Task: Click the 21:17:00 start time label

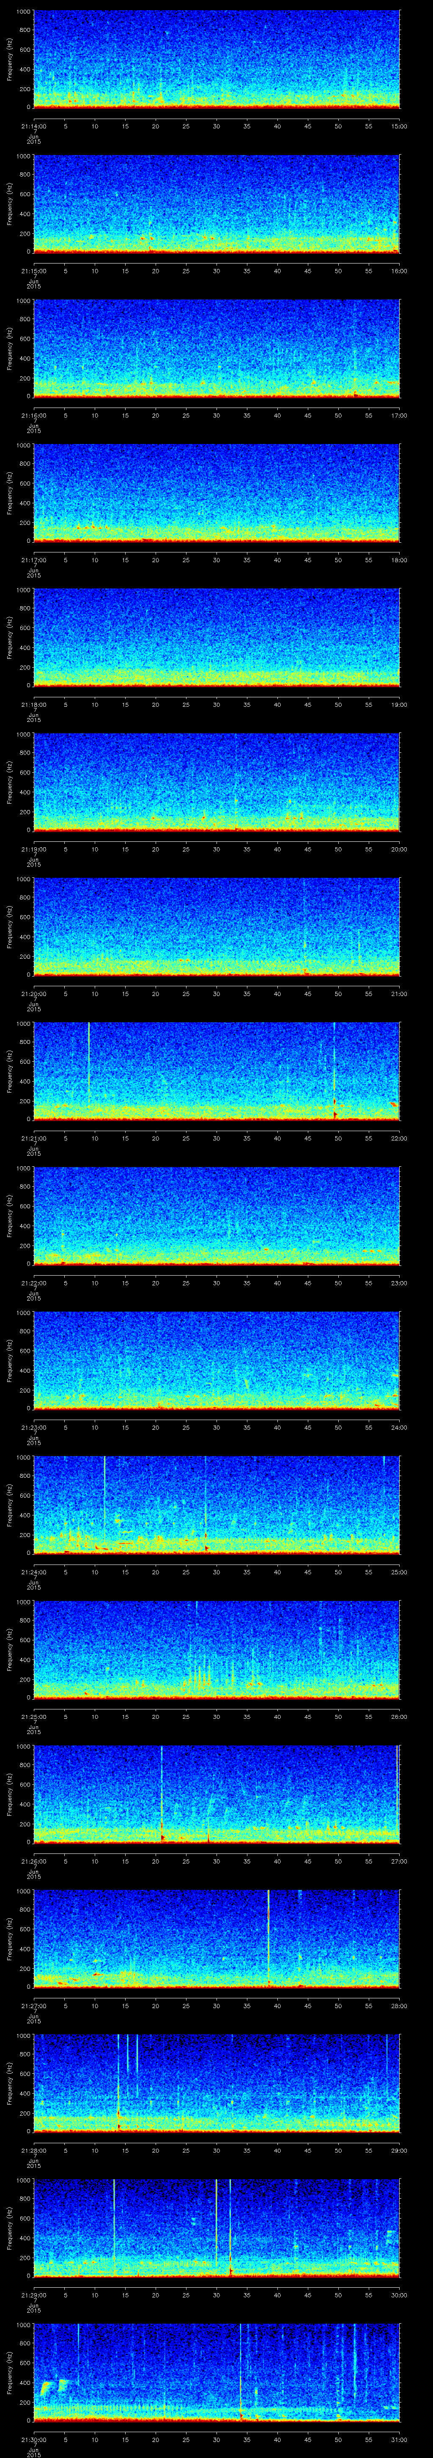Action: point(33,559)
